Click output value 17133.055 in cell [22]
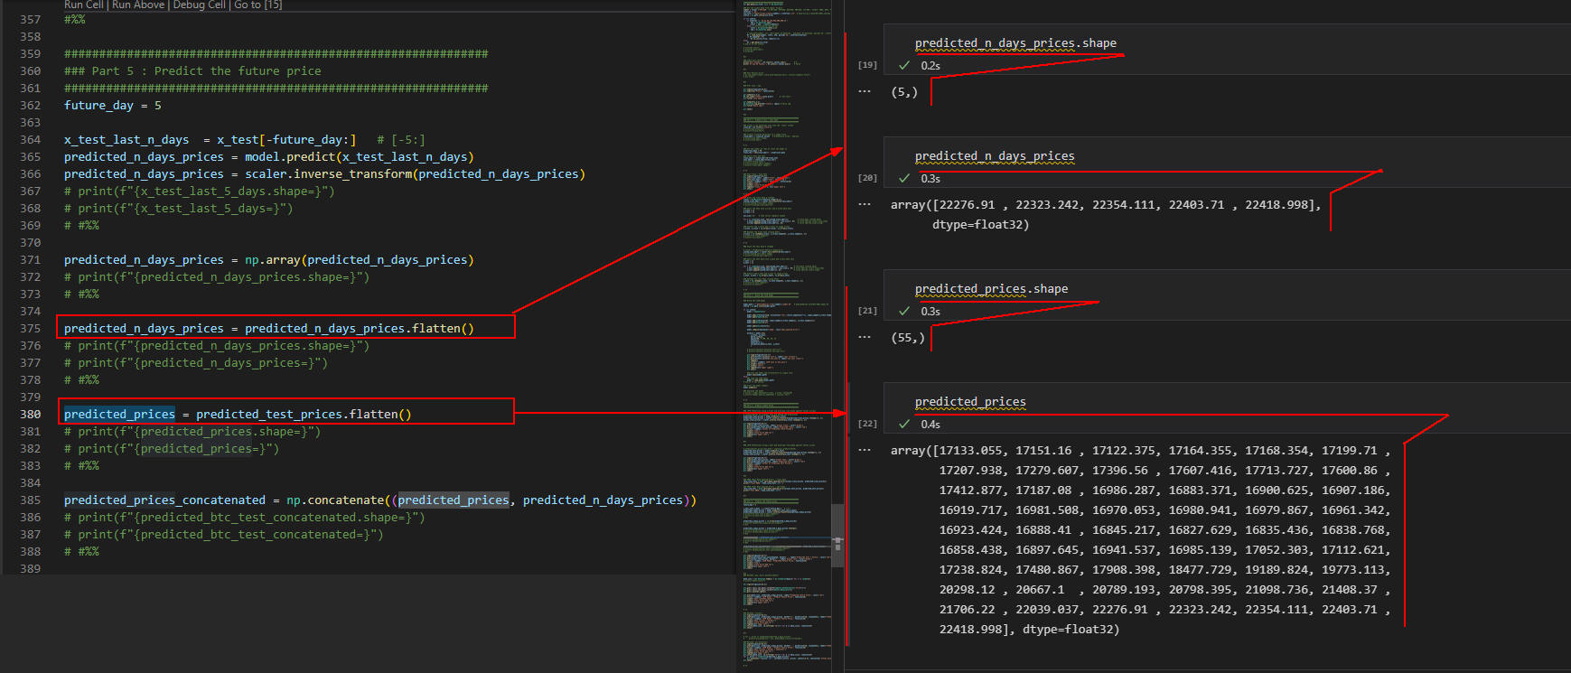This screenshot has height=673, width=1571. point(971,451)
